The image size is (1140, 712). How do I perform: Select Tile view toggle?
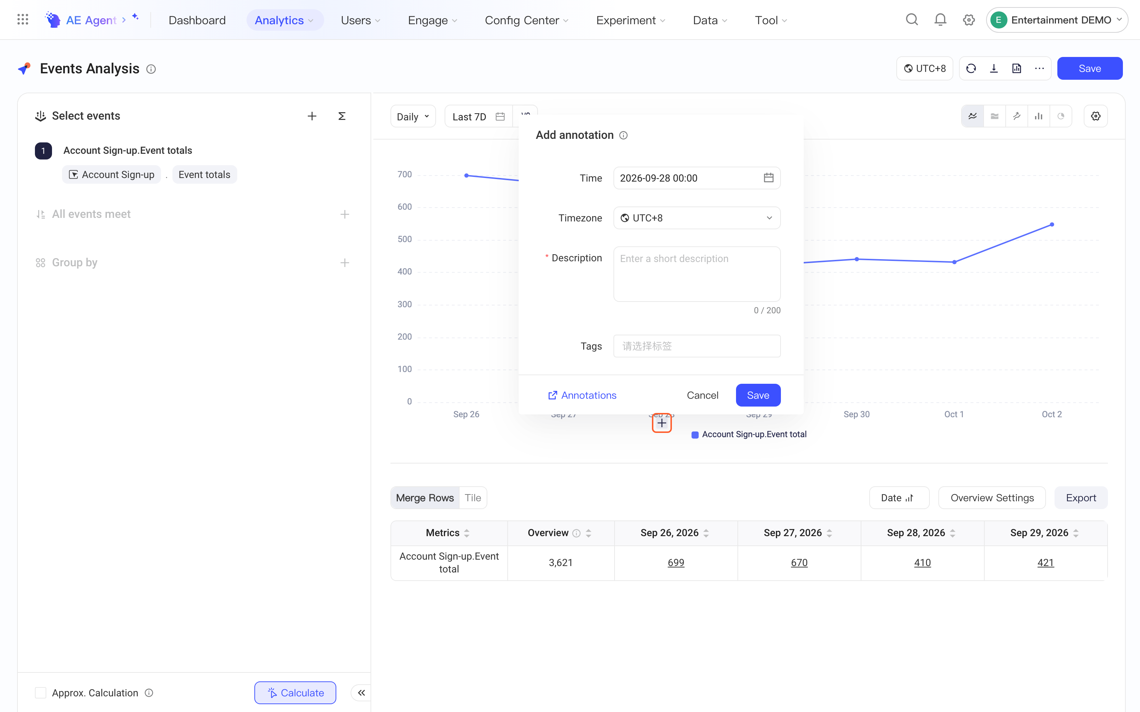473,498
